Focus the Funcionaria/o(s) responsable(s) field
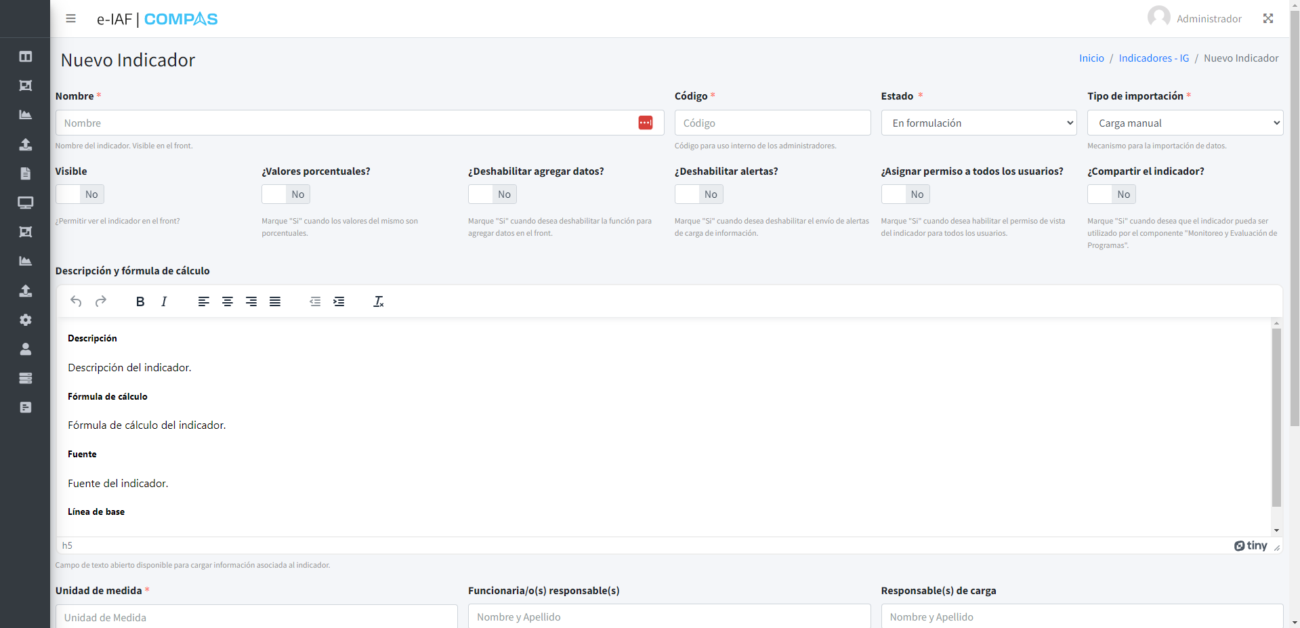 (669, 616)
